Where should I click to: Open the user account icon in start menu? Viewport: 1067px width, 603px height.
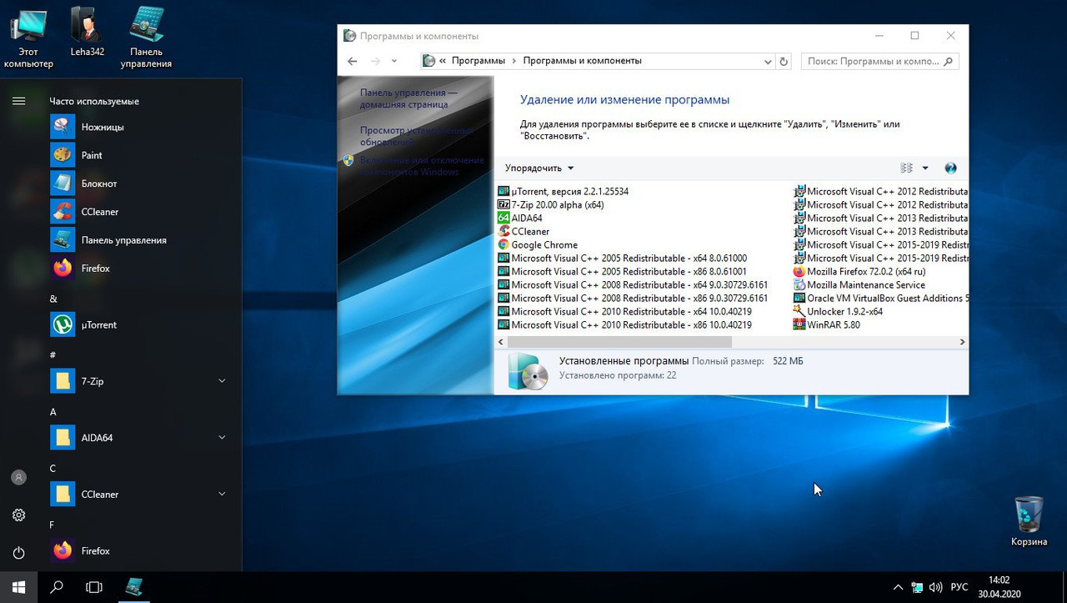[18, 478]
